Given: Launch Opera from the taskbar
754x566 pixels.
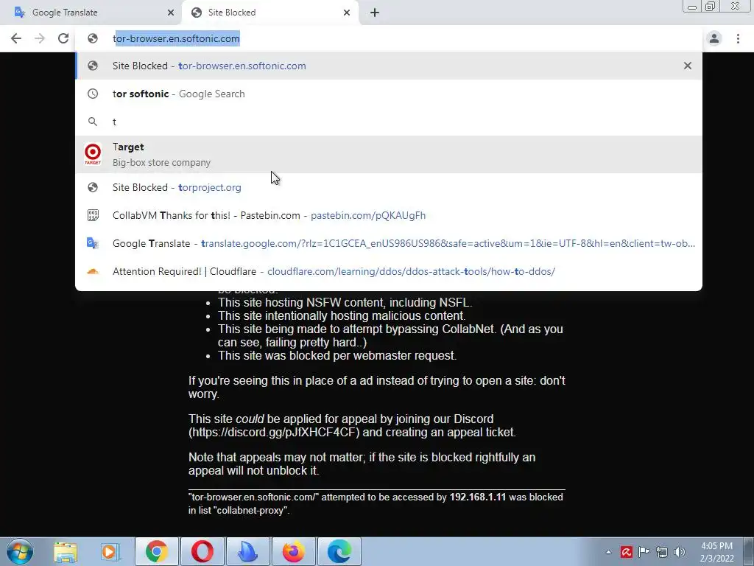Looking at the screenshot, I should click(x=202, y=551).
